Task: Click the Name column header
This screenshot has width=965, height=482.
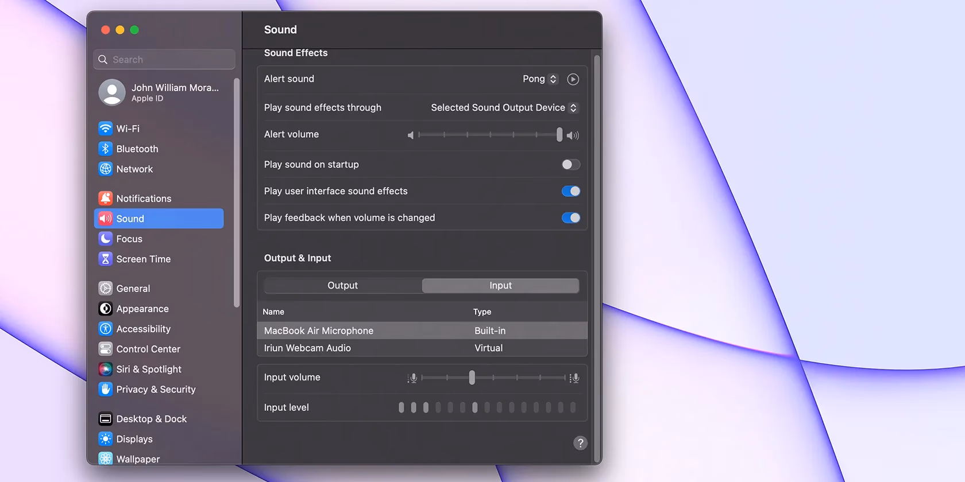Action: [273, 312]
